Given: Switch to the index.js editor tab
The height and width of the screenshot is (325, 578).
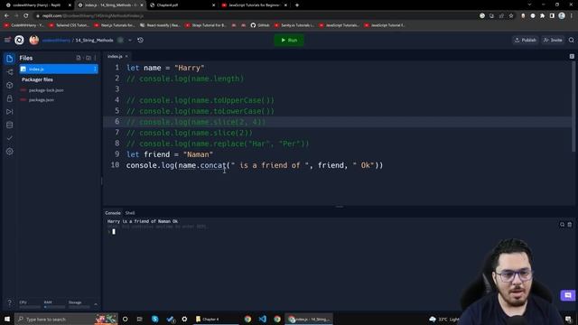Looking at the screenshot, I should [115, 56].
